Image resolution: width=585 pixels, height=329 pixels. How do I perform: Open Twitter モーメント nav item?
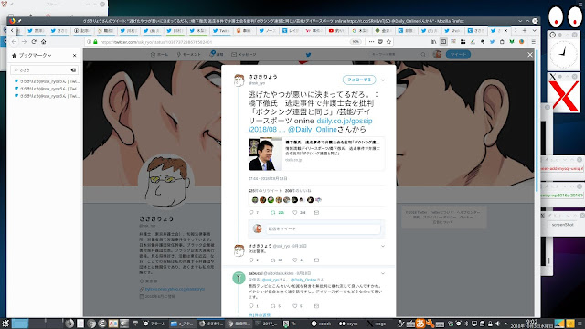(x=189, y=55)
